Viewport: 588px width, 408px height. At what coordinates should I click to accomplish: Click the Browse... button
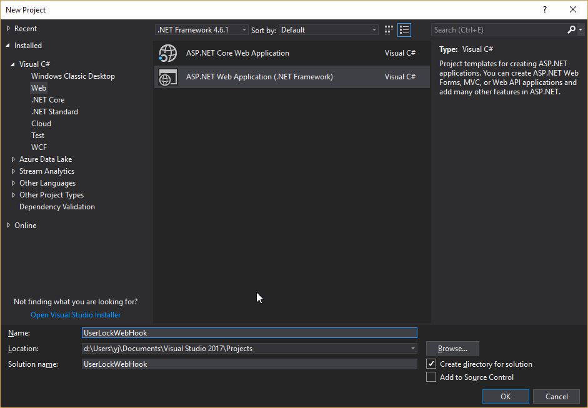[x=452, y=348]
